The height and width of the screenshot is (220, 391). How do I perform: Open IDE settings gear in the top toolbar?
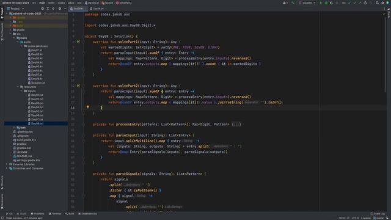click(383, 2)
